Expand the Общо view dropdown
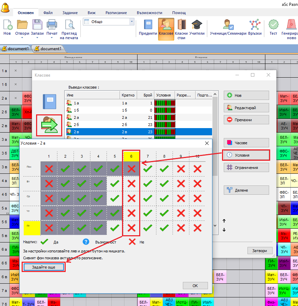Screen dimensions: 298x306 pos(132,22)
